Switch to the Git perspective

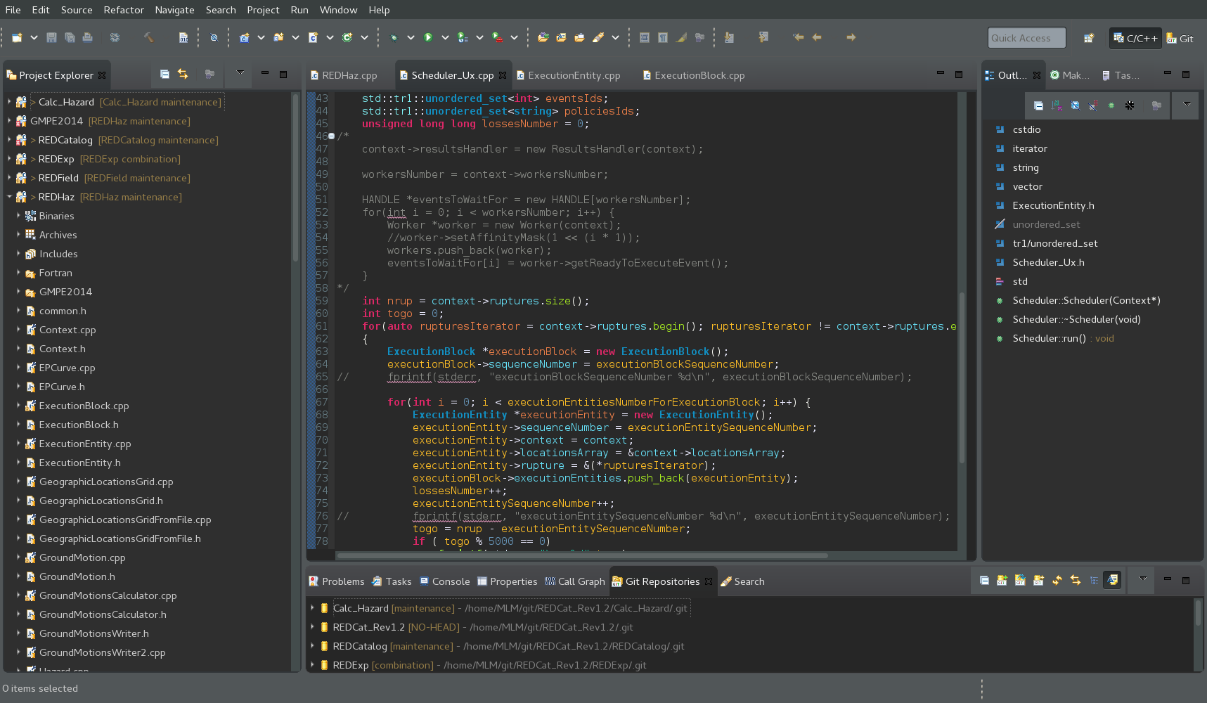(1180, 39)
